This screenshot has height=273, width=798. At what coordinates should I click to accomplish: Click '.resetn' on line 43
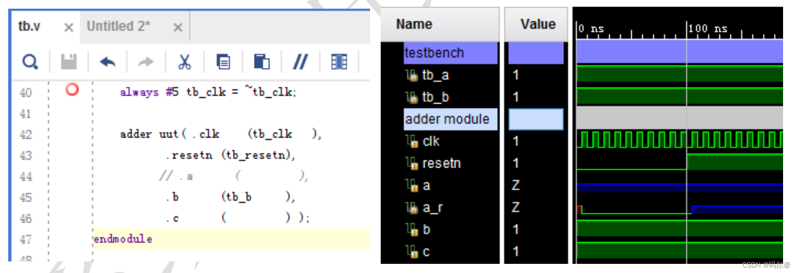point(189,155)
